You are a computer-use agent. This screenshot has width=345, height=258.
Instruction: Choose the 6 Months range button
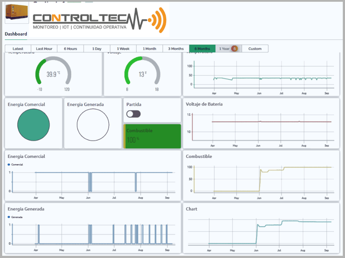[x=202, y=48]
